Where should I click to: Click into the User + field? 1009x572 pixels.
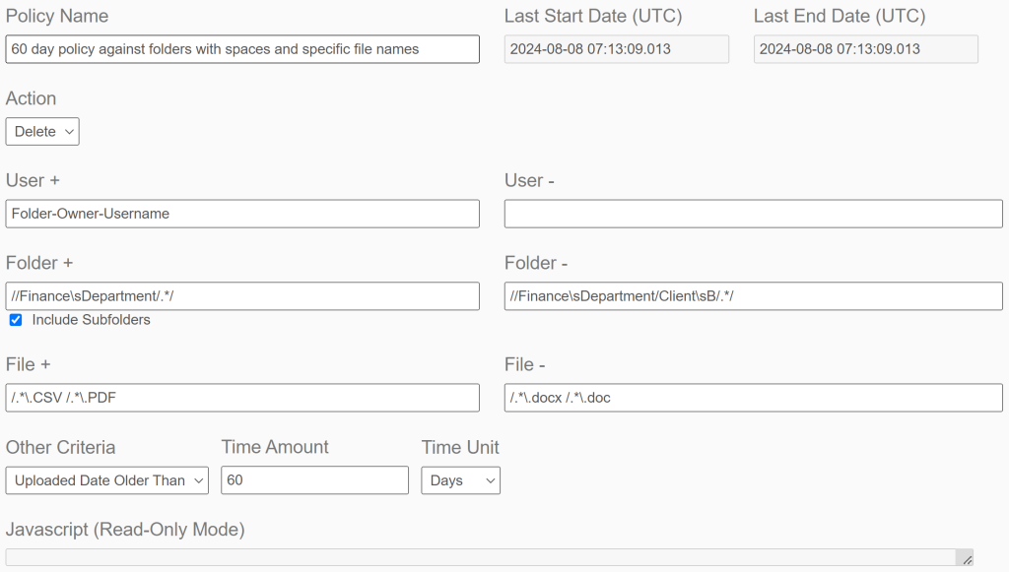[242, 214]
